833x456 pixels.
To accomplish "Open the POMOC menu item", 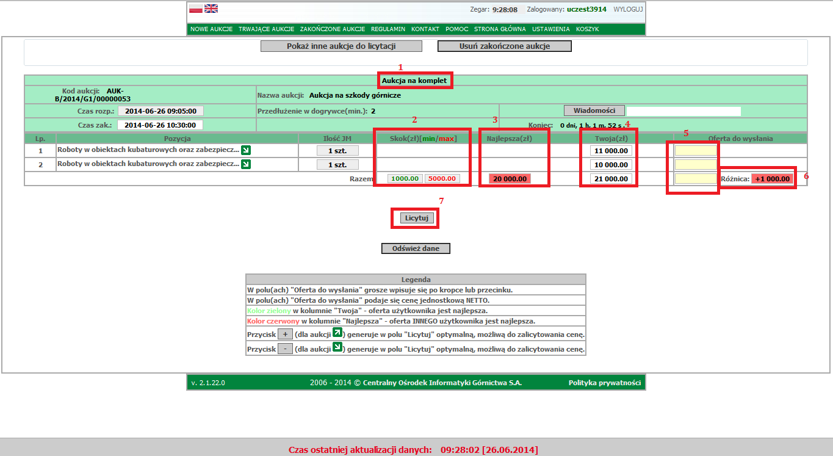I will 457,29.
